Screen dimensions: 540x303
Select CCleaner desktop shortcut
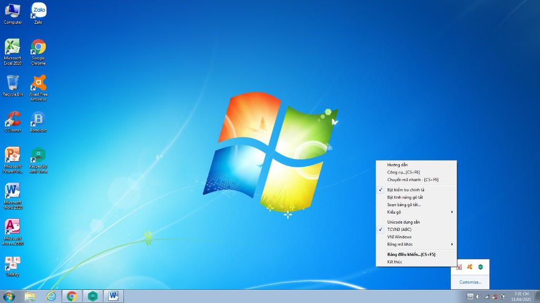coord(13,122)
